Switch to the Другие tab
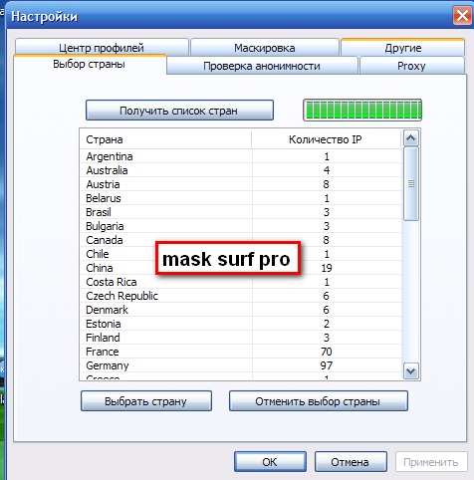Image resolution: width=474 pixels, height=480 pixels. coord(403,48)
